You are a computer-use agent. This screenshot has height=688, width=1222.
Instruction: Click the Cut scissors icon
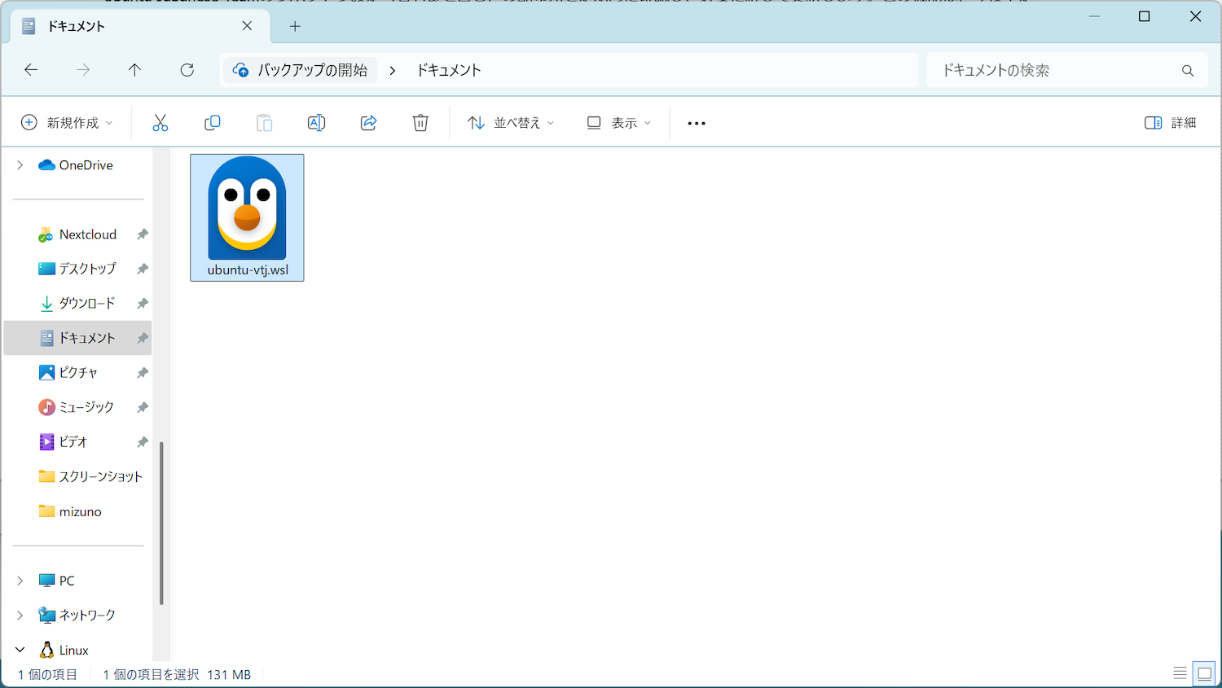click(x=160, y=123)
